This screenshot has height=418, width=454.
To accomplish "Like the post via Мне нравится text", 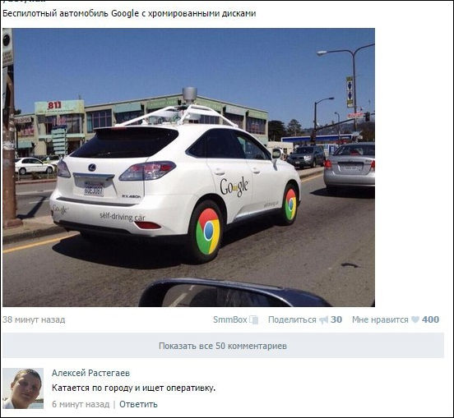I will click(380, 319).
